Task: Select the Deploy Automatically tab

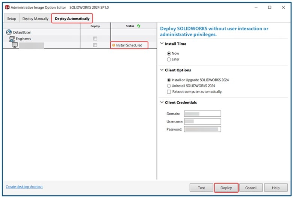Action: coord(72,19)
